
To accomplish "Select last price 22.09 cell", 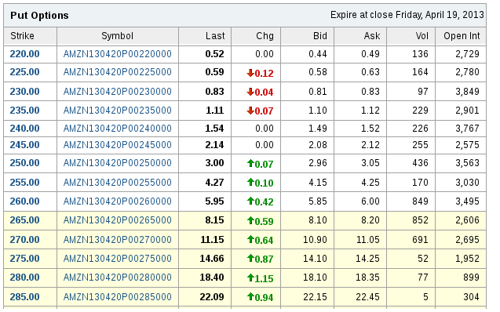I will point(212,297).
